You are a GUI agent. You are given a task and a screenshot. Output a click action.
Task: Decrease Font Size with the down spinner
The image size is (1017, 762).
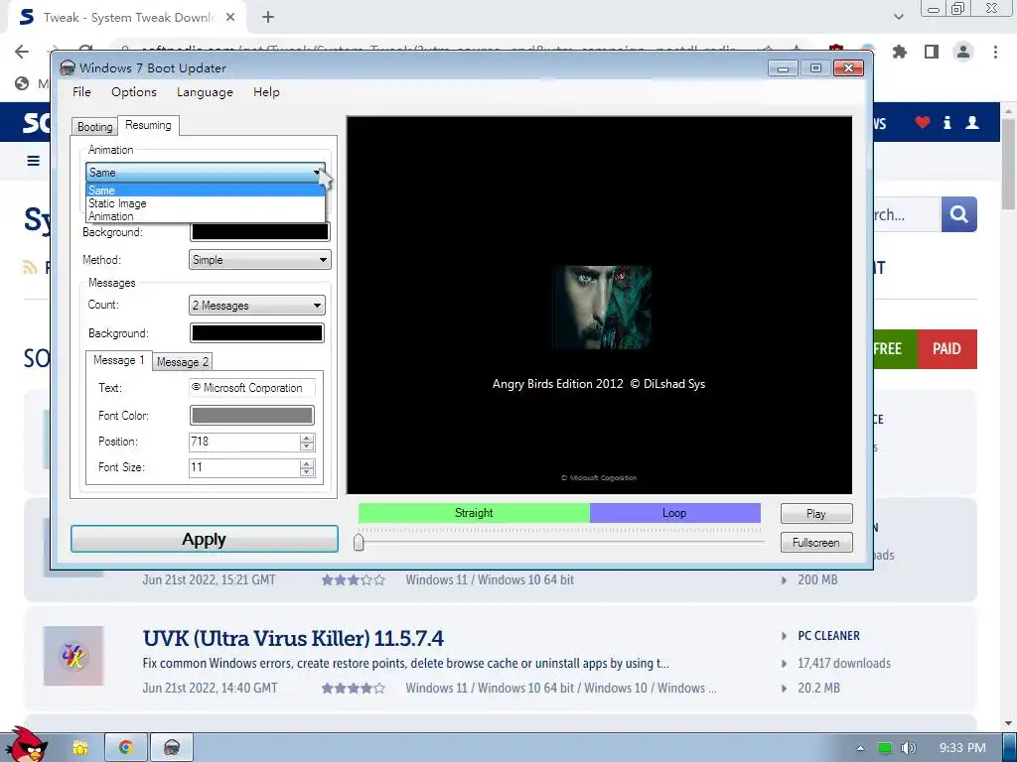coord(307,472)
